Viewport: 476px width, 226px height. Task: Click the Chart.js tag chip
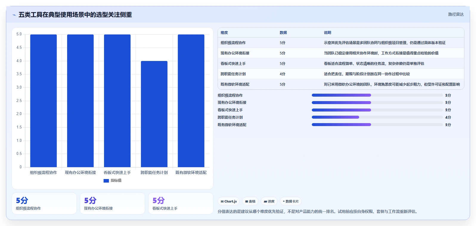coord(229,201)
